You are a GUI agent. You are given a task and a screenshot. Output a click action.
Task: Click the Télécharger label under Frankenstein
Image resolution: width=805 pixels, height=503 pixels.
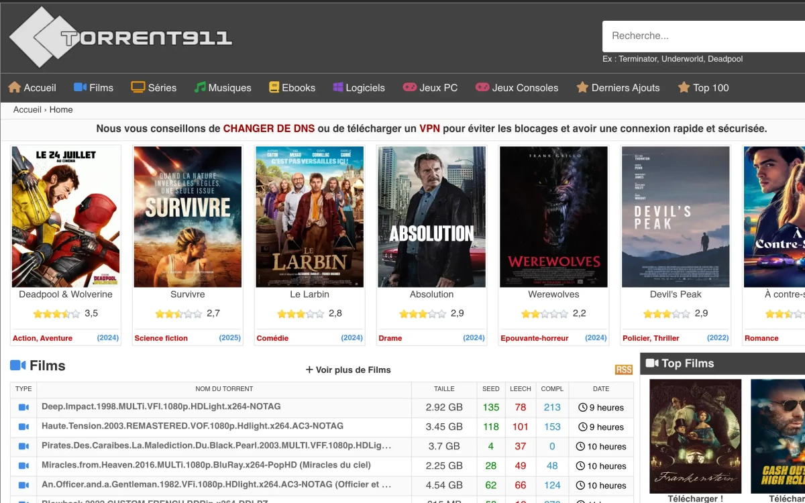coord(696,499)
